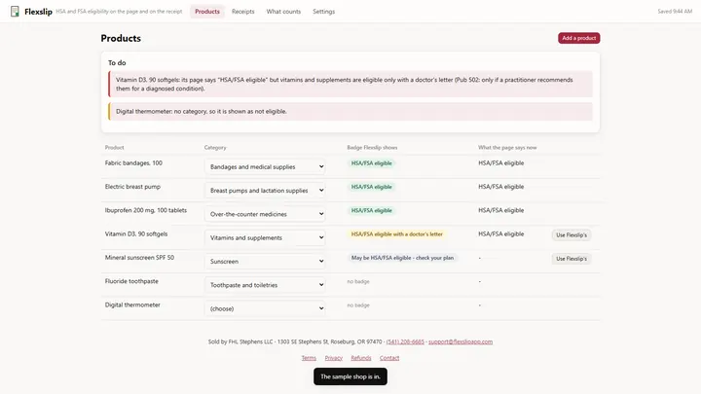Screen dimensions: 701x394
Task: Click the May be HSA/FSA eligible badge
Action: coord(402,258)
